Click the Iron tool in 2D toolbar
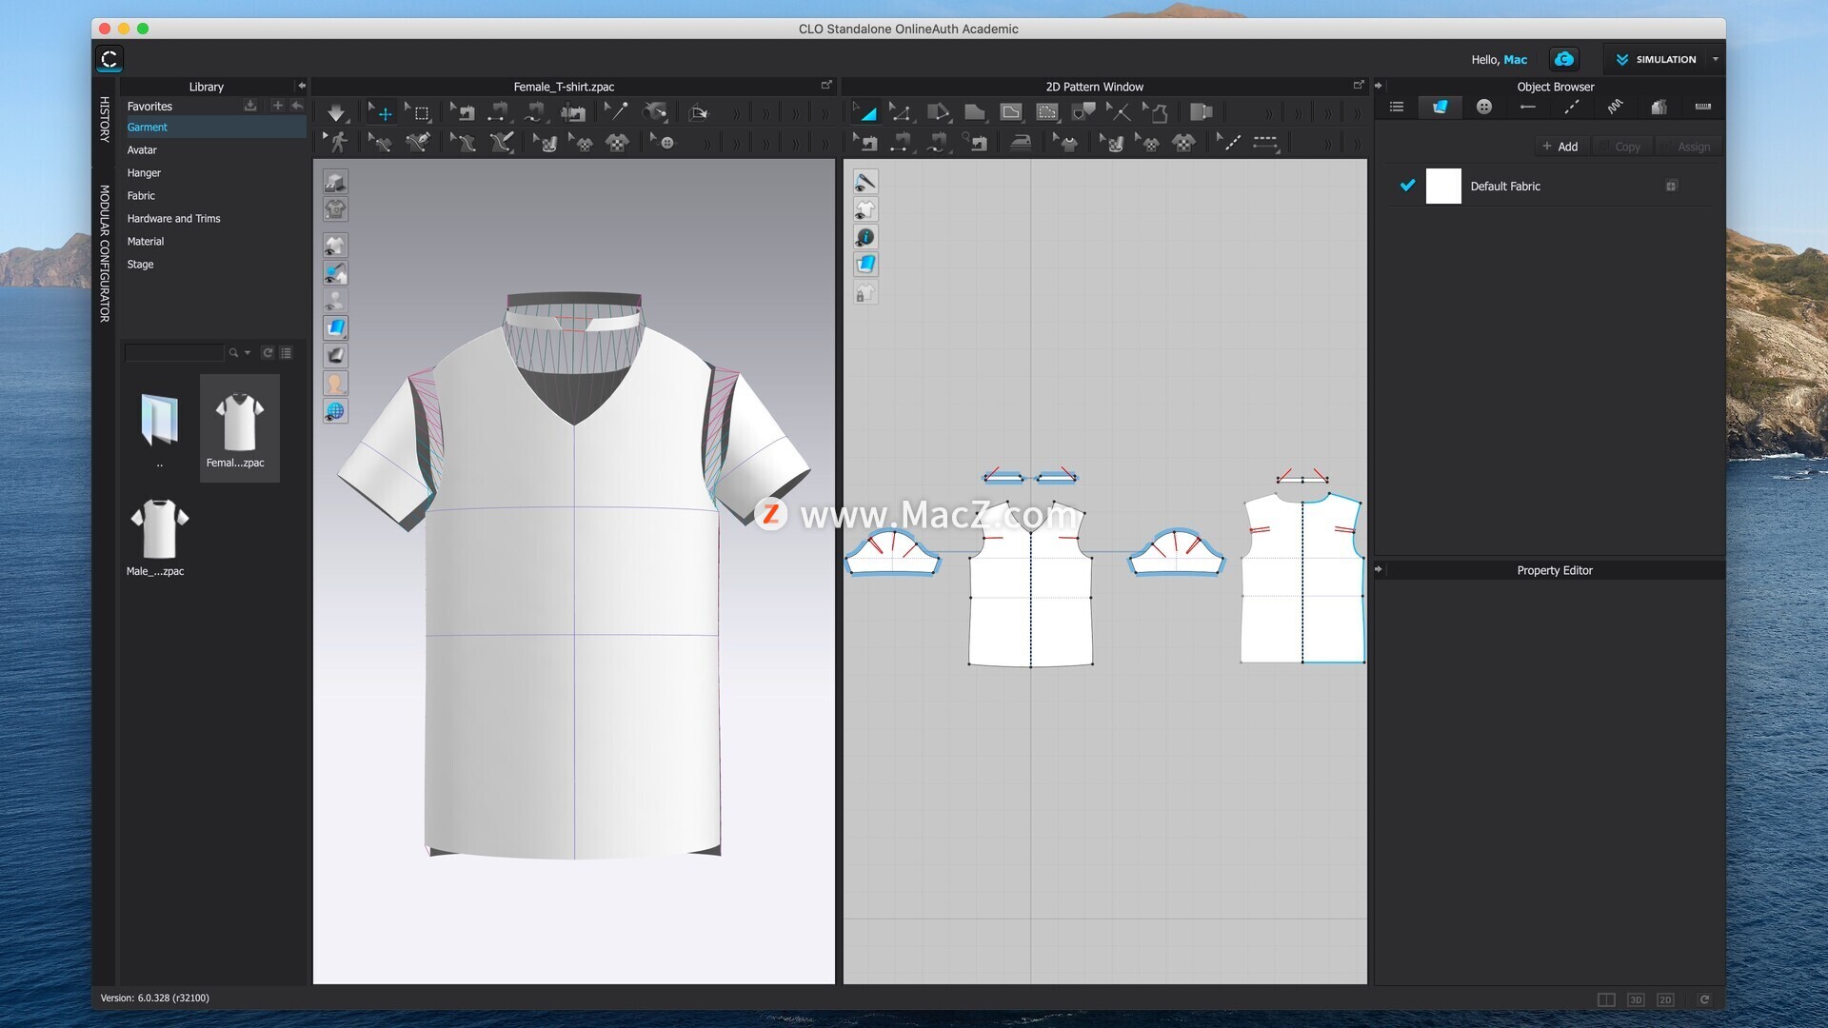 click(x=1020, y=143)
